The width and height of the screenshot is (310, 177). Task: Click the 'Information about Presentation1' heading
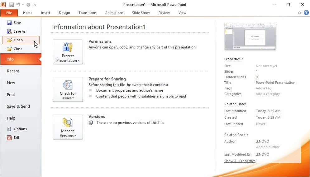click(99, 27)
